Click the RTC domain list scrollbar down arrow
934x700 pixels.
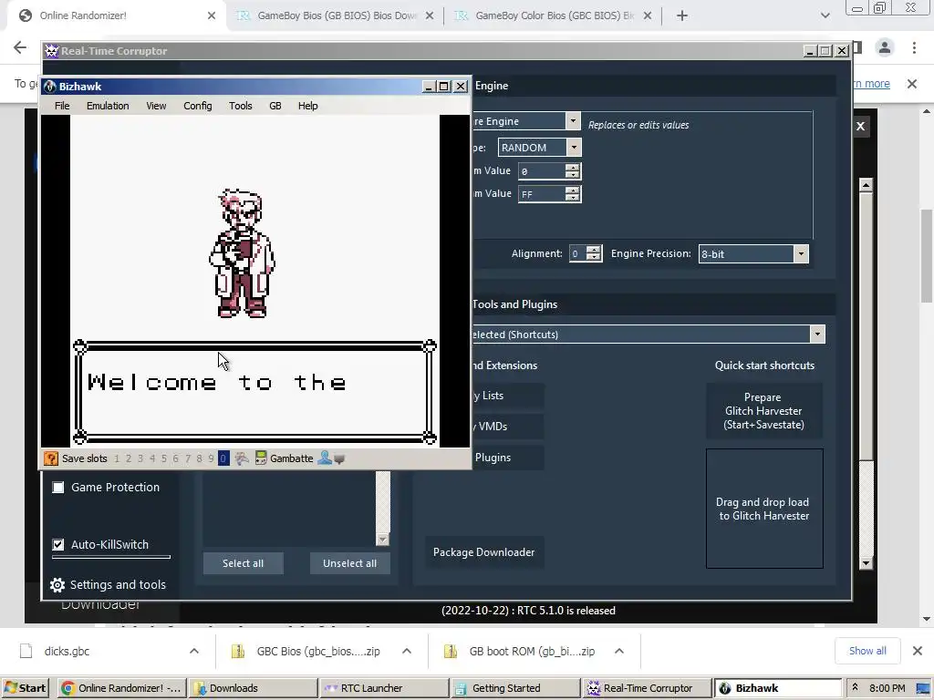(x=382, y=540)
